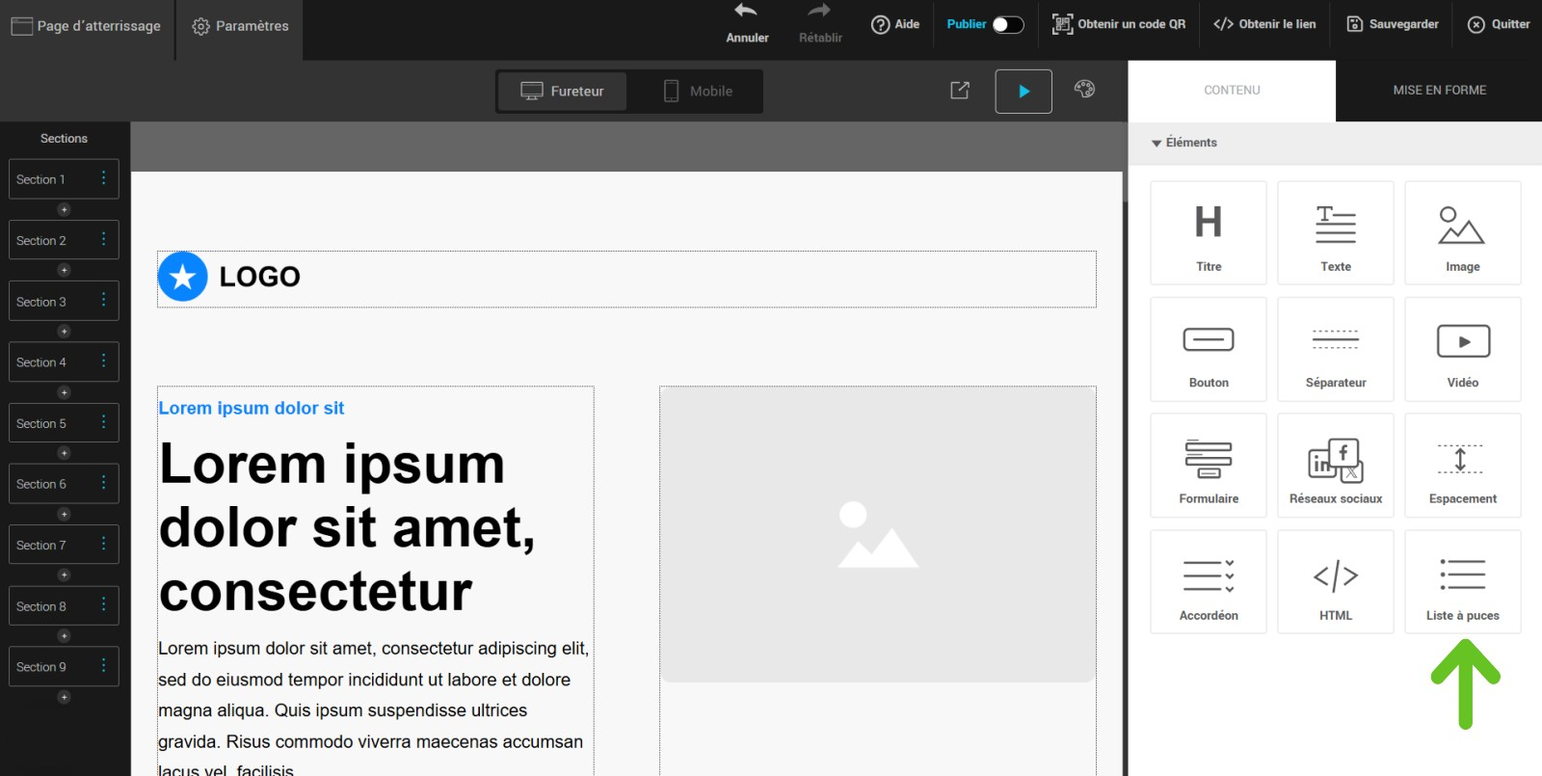This screenshot has width=1542, height=776.
Task: Open the Paramètres tab
Action: tap(240, 26)
